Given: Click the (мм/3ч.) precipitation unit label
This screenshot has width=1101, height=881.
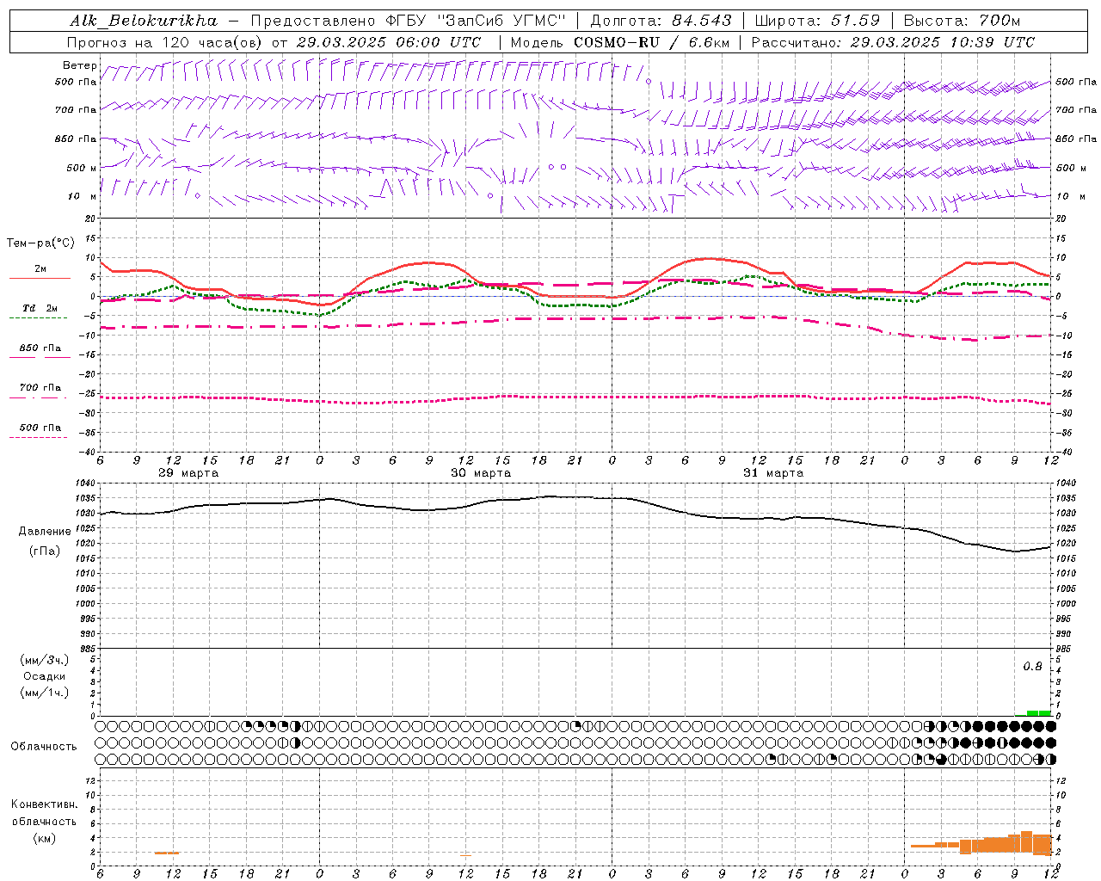Looking at the screenshot, I should 45,660.
